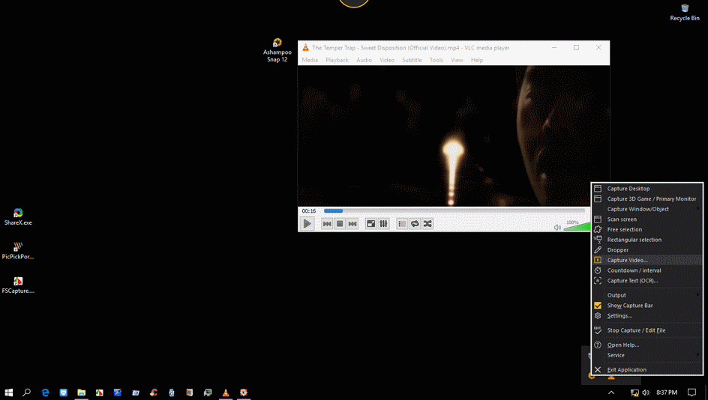Select PicPickPor... desktop icon
The image size is (708, 400).
(18, 251)
